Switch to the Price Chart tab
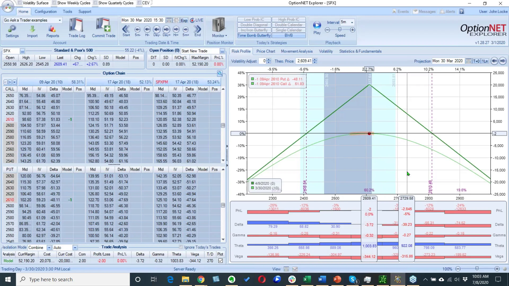The height and width of the screenshot is (286, 509). coord(266,51)
